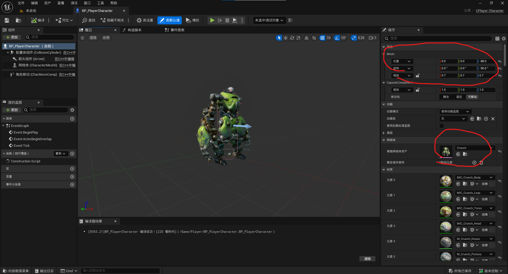Viewport: 508px width, 274px height.
Task: Compile the blueprint using 编译
Action: point(38,20)
